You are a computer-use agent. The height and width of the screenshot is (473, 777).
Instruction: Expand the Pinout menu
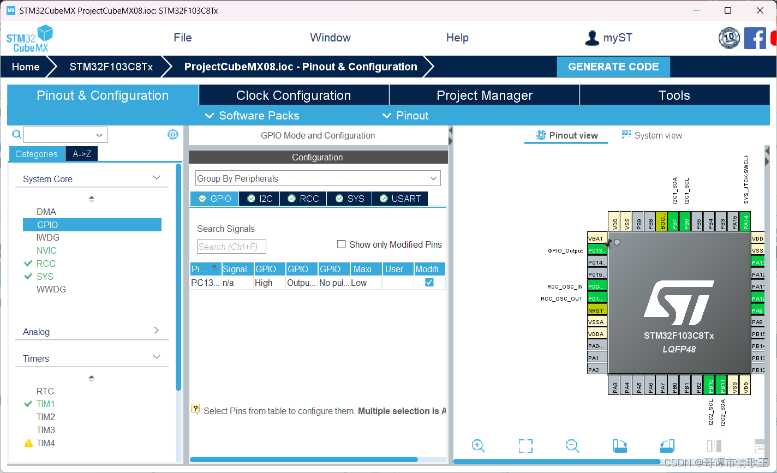[405, 116]
